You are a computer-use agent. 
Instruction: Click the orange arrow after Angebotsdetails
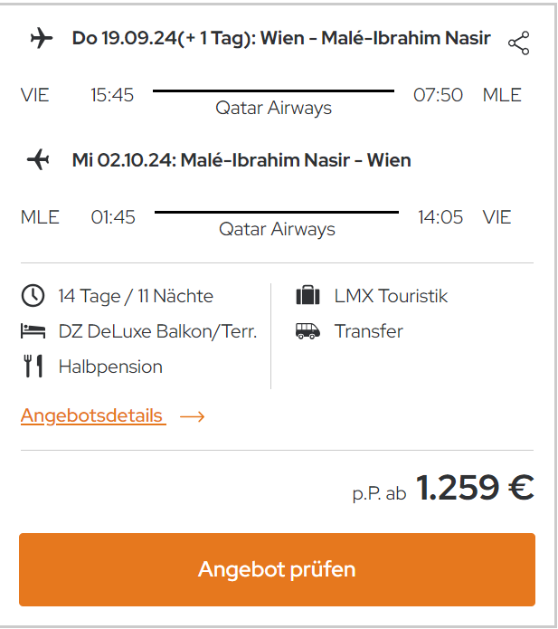point(192,417)
